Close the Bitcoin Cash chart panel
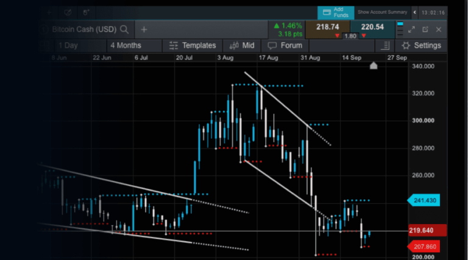The width and height of the screenshot is (468, 260). pyautogui.click(x=439, y=29)
